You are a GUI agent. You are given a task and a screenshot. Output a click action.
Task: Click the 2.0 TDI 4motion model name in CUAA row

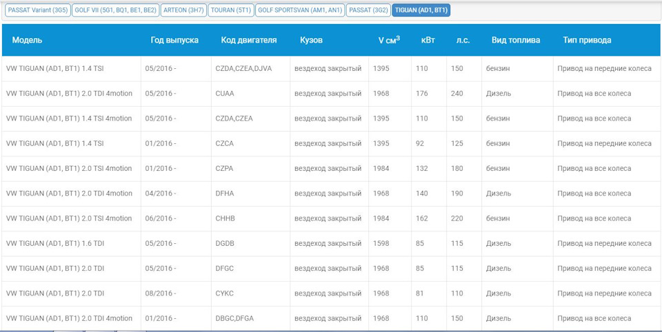tap(69, 93)
